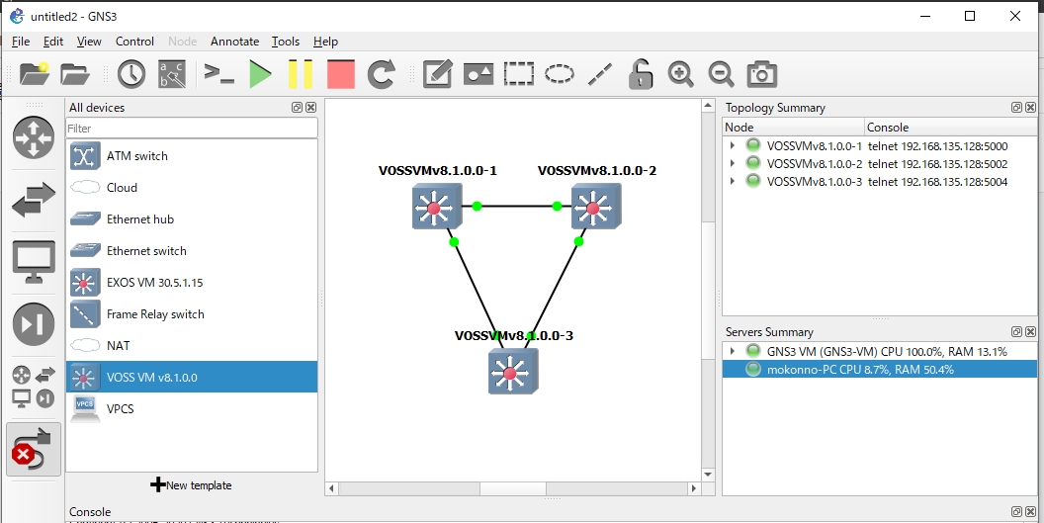The height and width of the screenshot is (523, 1044).
Task: Toggle show interface labels icon
Action: coord(172,74)
